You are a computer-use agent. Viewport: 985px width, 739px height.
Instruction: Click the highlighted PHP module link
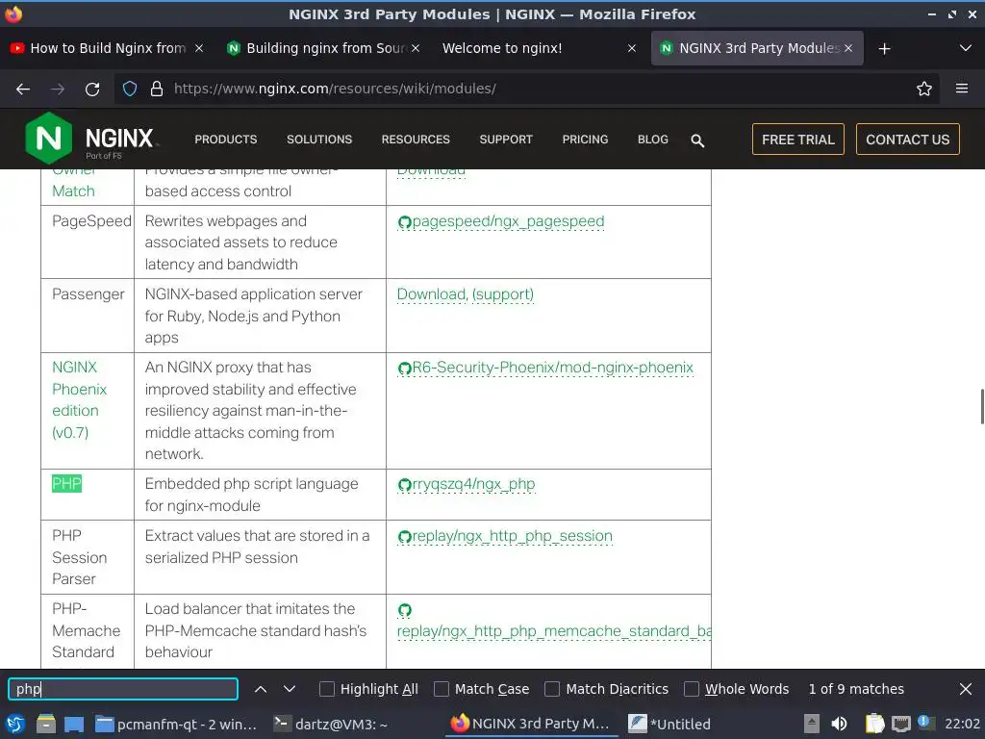point(66,484)
